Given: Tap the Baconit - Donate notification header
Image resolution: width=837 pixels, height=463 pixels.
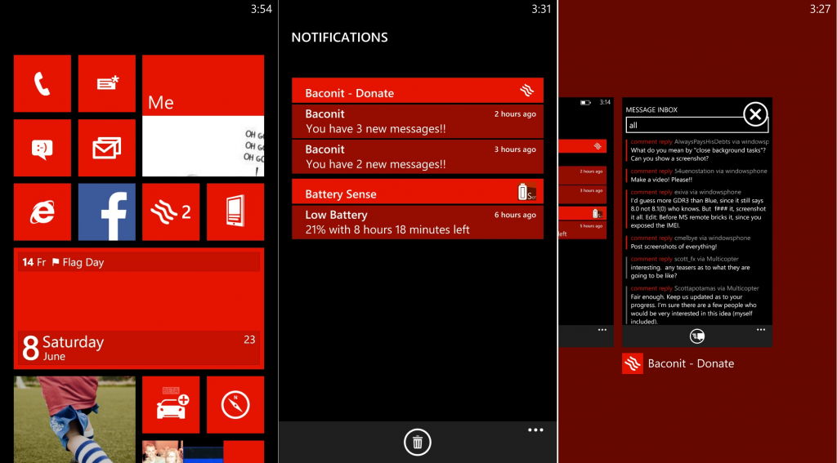Looking at the screenshot, I should pos(418,91).
